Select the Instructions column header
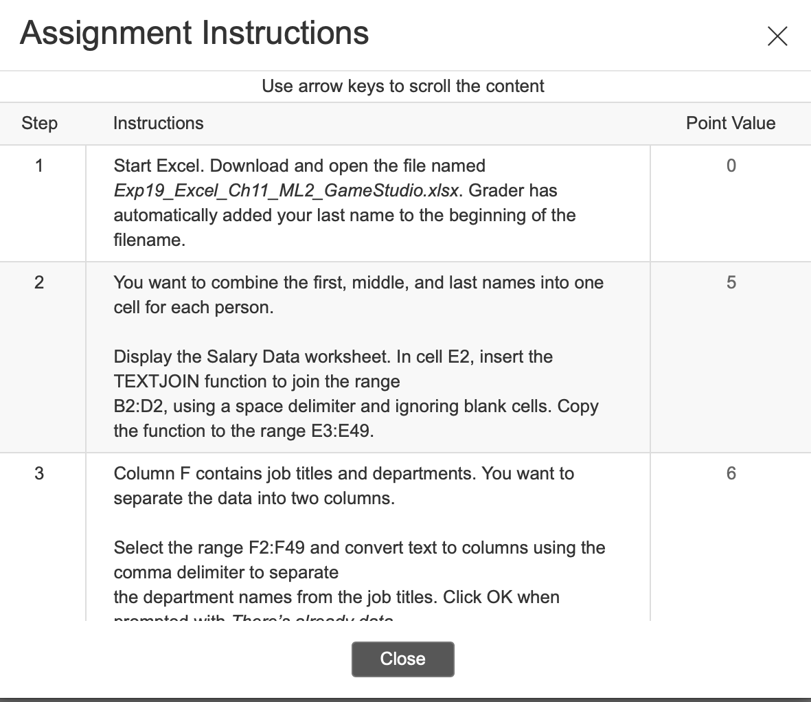The height and width of the screenshot is (702, 811). pyautogui.click(x=158, y=123)
